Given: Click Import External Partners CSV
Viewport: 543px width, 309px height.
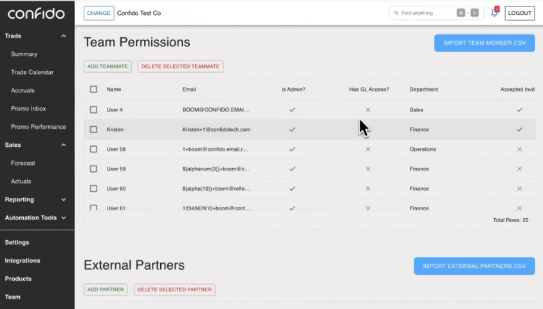Looking at the screenshot, I should 474,266.
